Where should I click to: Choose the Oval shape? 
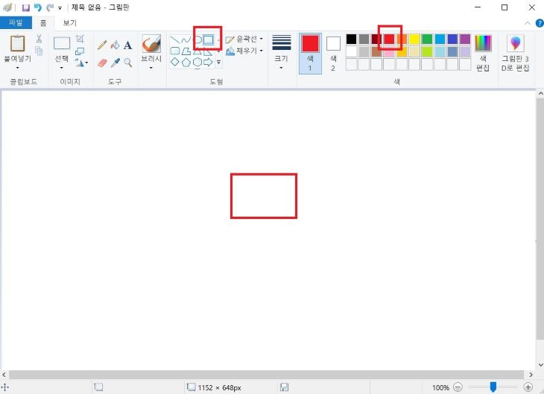coord(197,40)
